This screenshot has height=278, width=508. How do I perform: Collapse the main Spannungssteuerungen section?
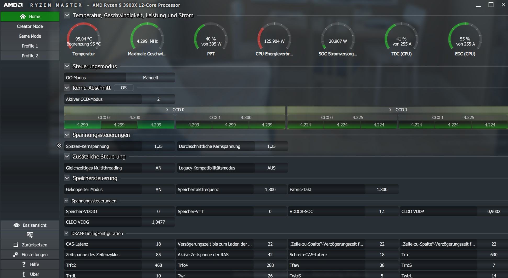pyautogui.click(x=67, y=135)
